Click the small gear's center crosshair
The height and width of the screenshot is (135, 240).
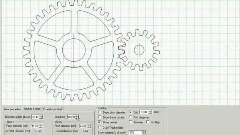(139, 50)
